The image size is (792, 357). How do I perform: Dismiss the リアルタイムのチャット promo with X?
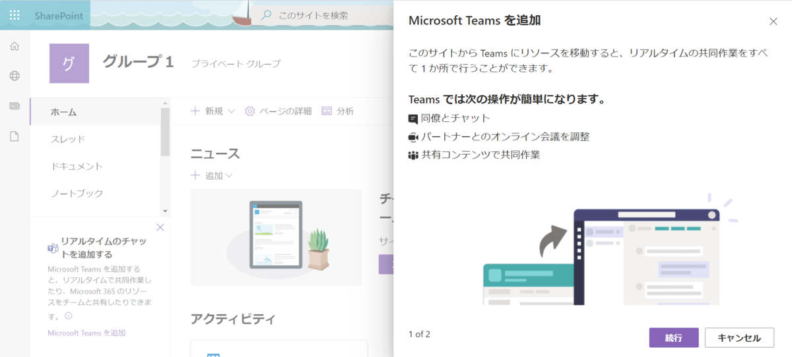click(x=160, y=227)
